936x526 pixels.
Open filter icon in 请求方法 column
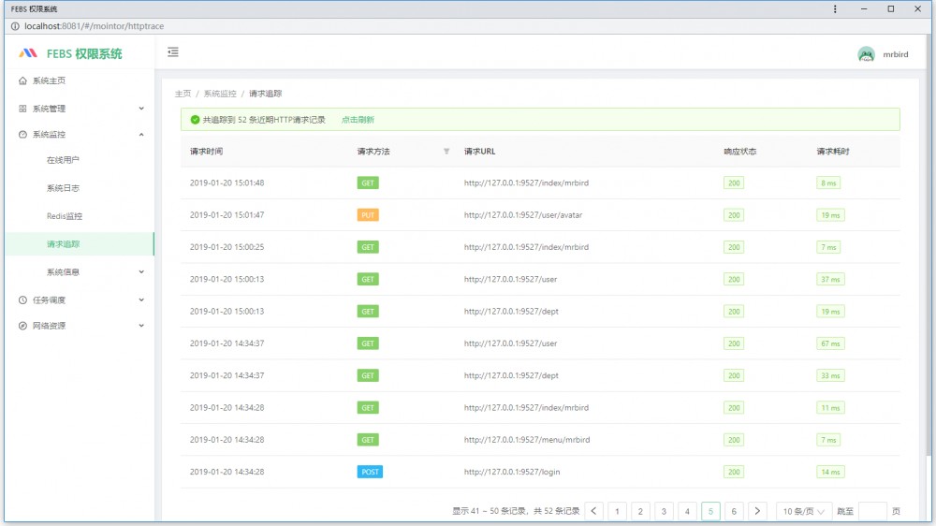(x=446, y=151)
